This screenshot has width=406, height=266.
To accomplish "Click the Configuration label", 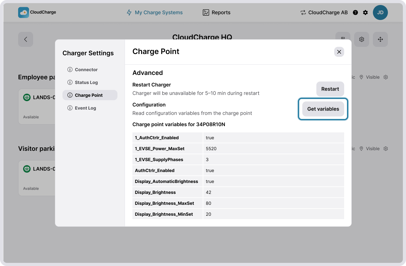I will click(x=149, y=105).
